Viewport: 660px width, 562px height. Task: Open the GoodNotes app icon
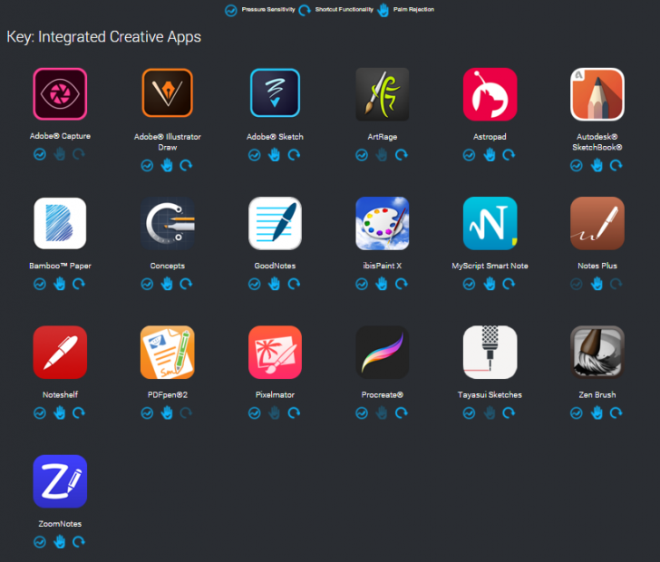pos(275,224)
